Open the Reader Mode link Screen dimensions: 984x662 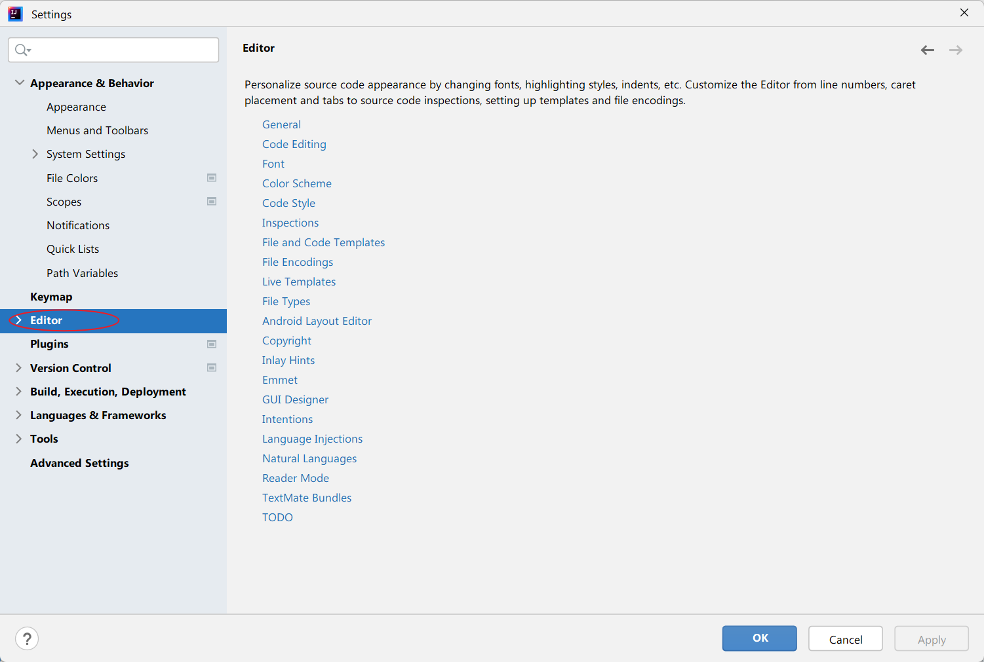(x=296, y=478)
